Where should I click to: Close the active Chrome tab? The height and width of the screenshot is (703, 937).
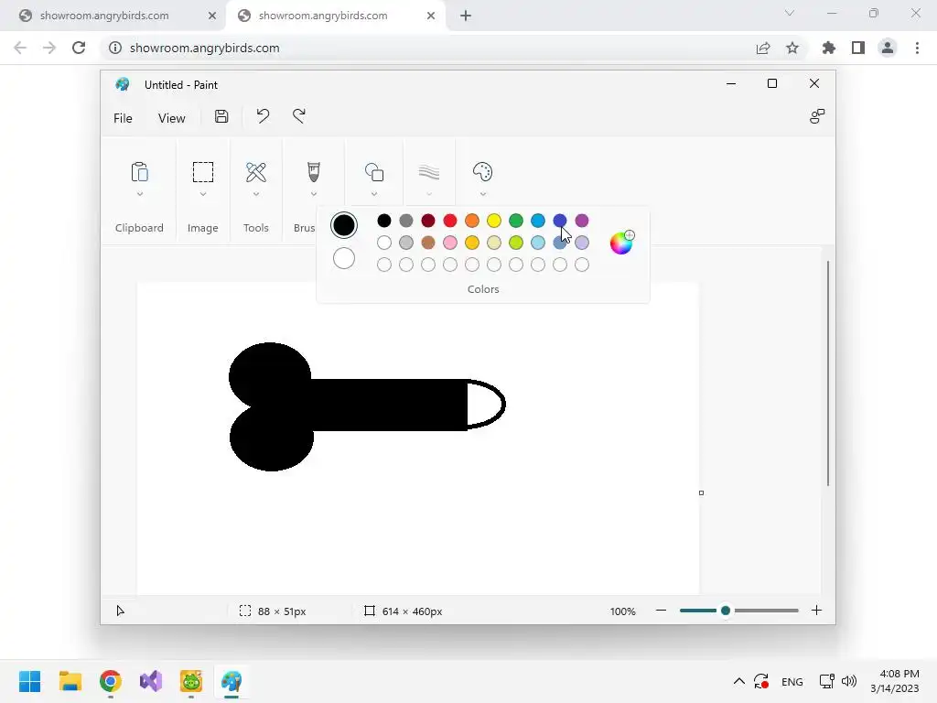pos(431,16)
